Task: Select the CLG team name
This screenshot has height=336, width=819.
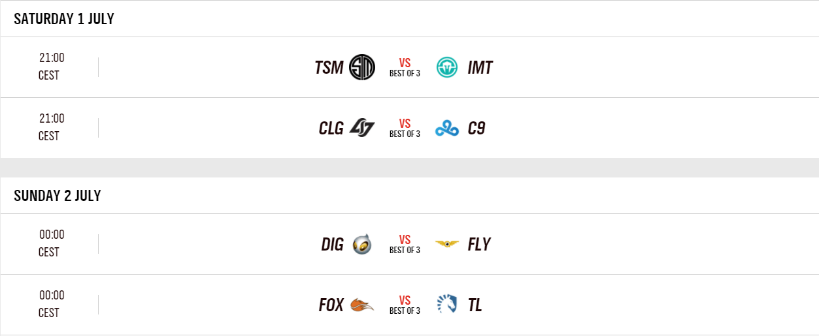Action: click(331, 129)
